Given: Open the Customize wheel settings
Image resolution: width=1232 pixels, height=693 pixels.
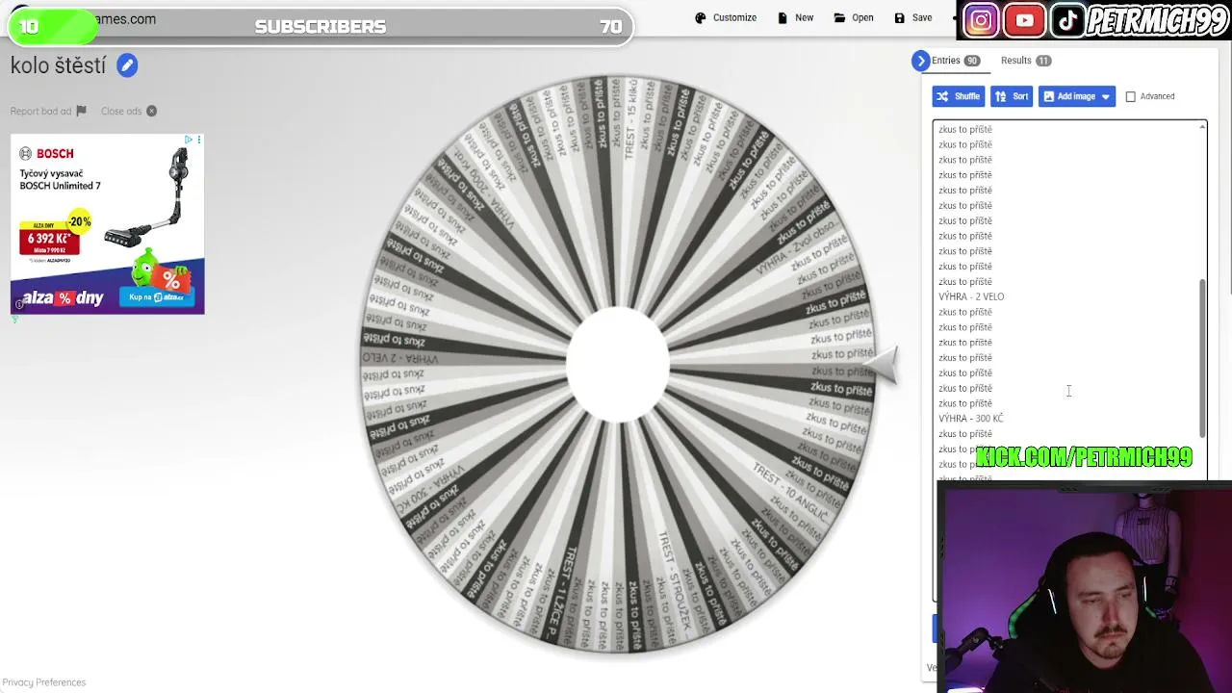Looking at the screenshot, I should click(x=726, y=17).
